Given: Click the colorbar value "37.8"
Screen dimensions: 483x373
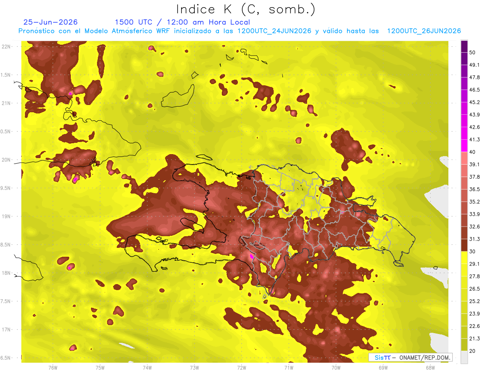Looking at the screenshot, I should tap(475, 177).
